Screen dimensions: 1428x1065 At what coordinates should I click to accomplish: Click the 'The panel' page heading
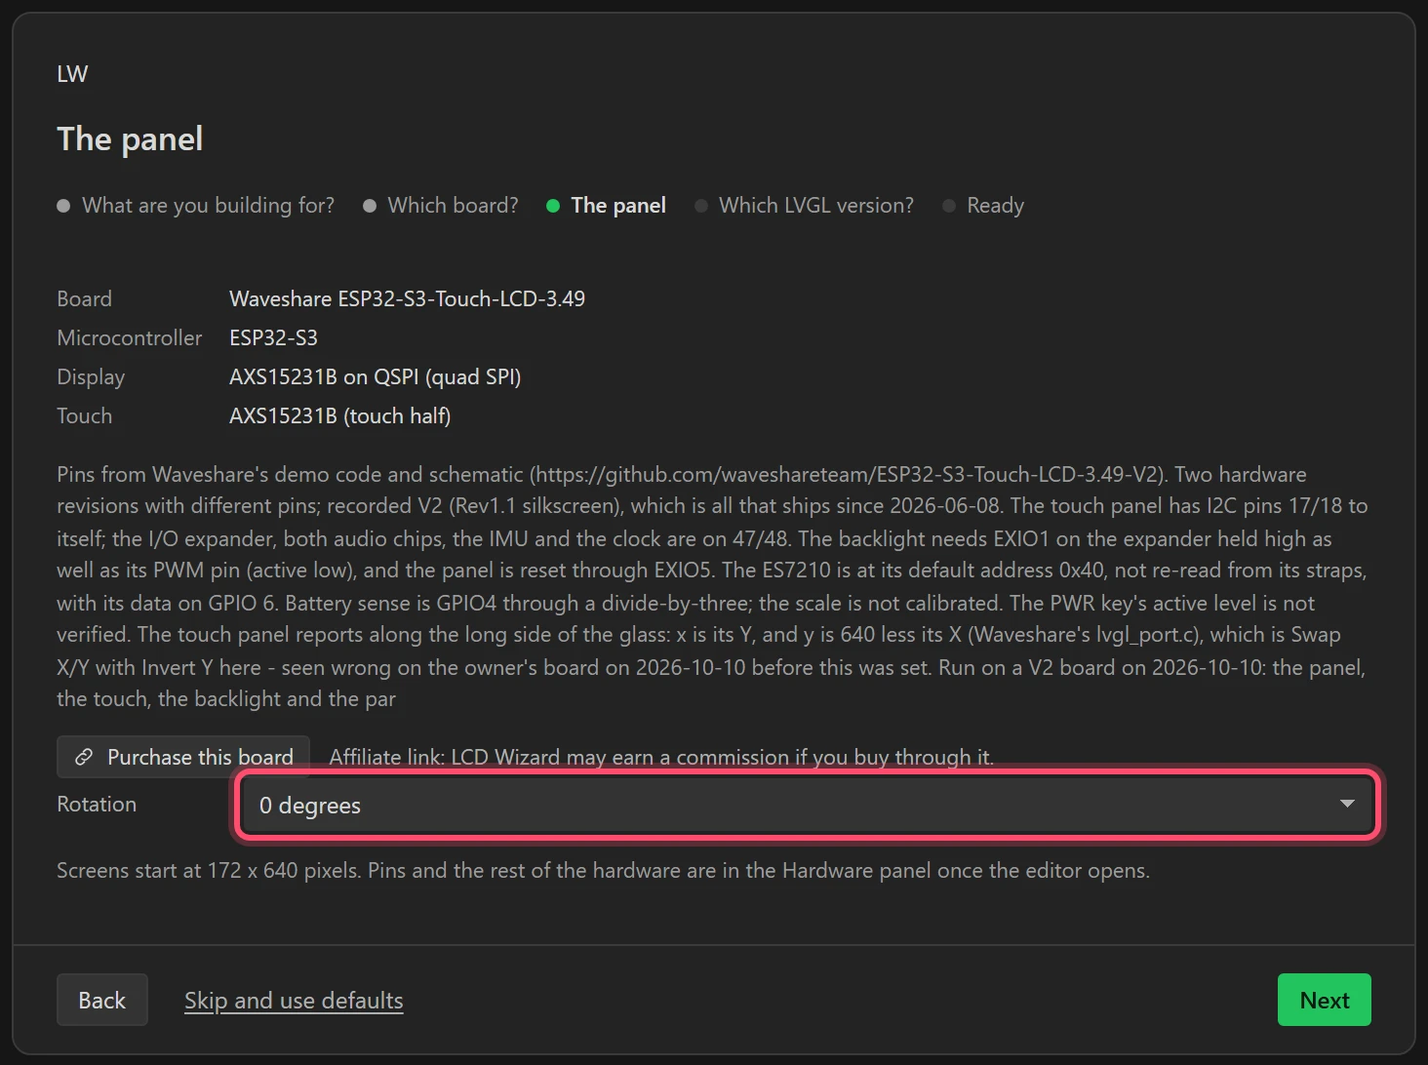130,139
